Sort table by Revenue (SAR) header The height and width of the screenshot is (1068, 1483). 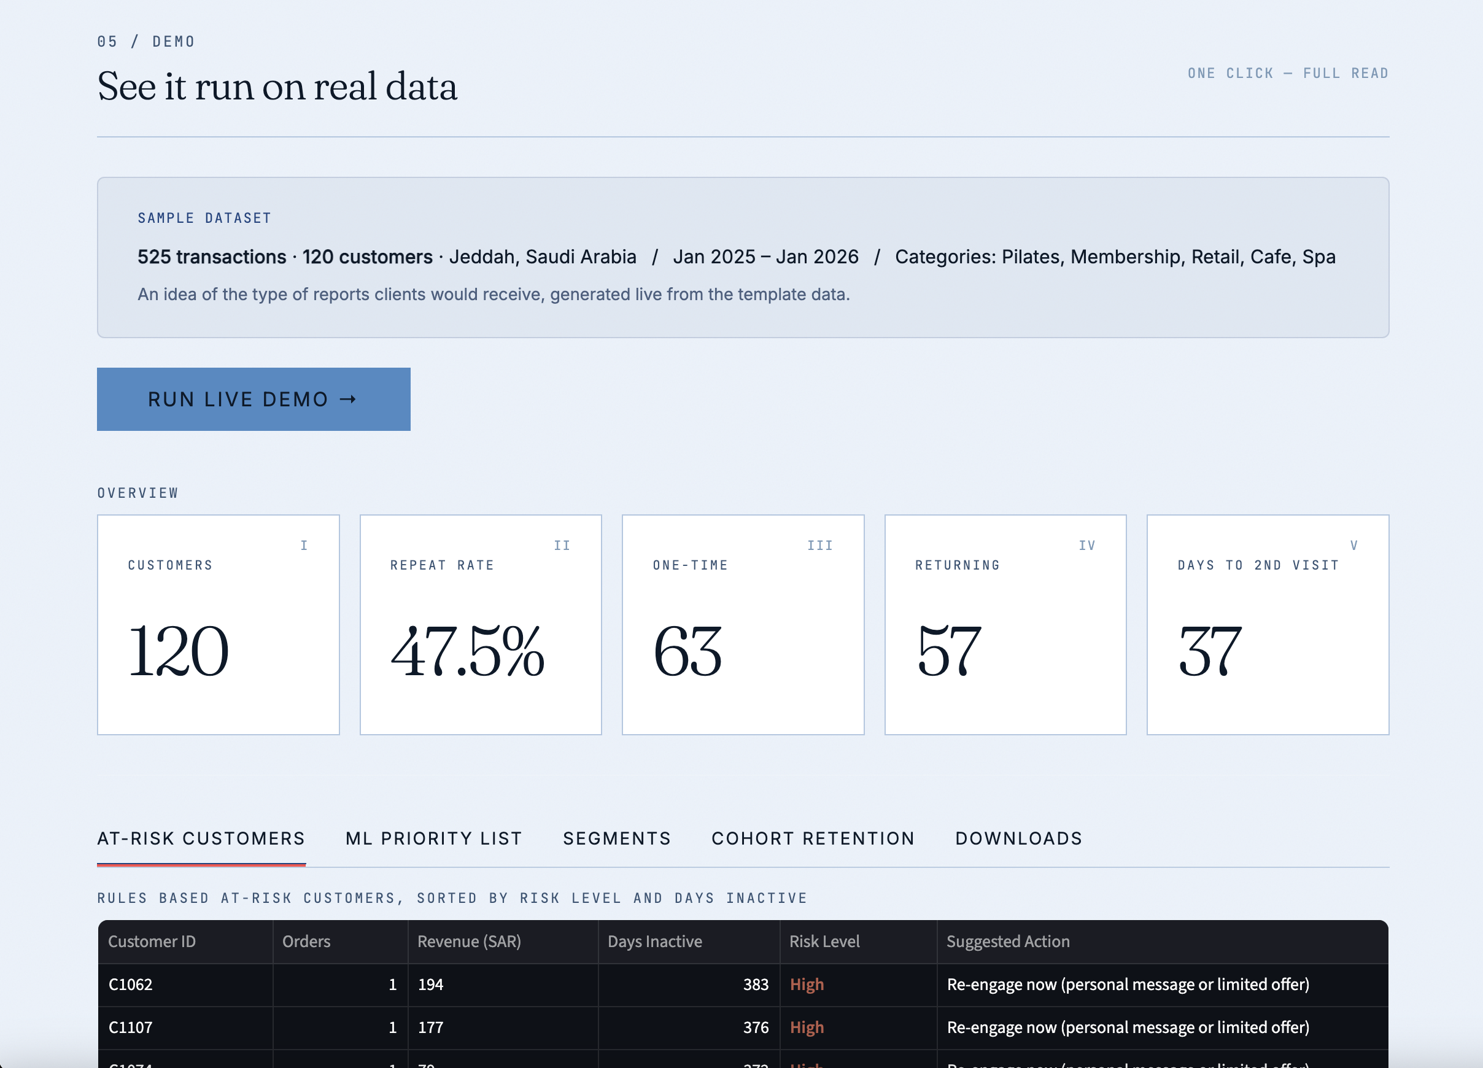(469, 941)
